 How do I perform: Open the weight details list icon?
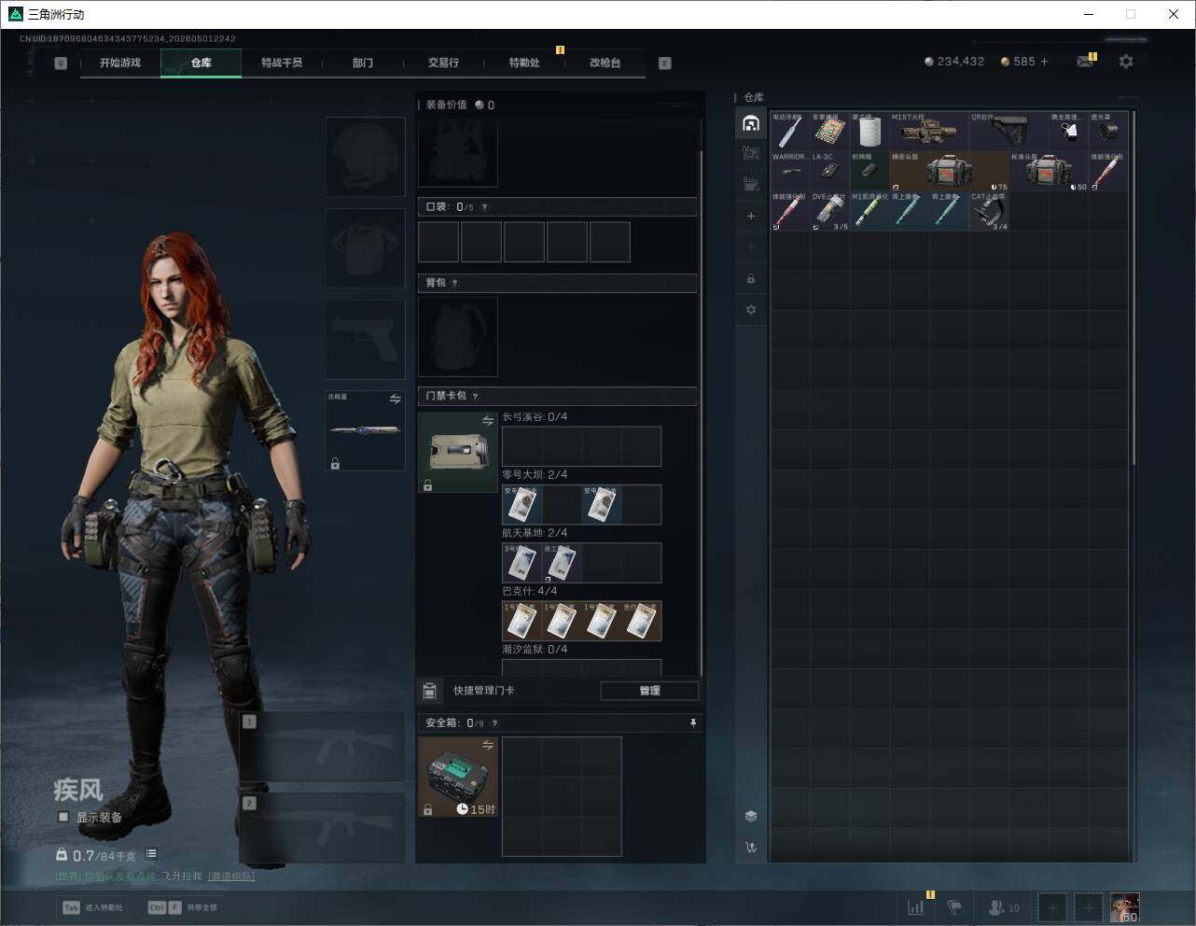click(151, 853)
